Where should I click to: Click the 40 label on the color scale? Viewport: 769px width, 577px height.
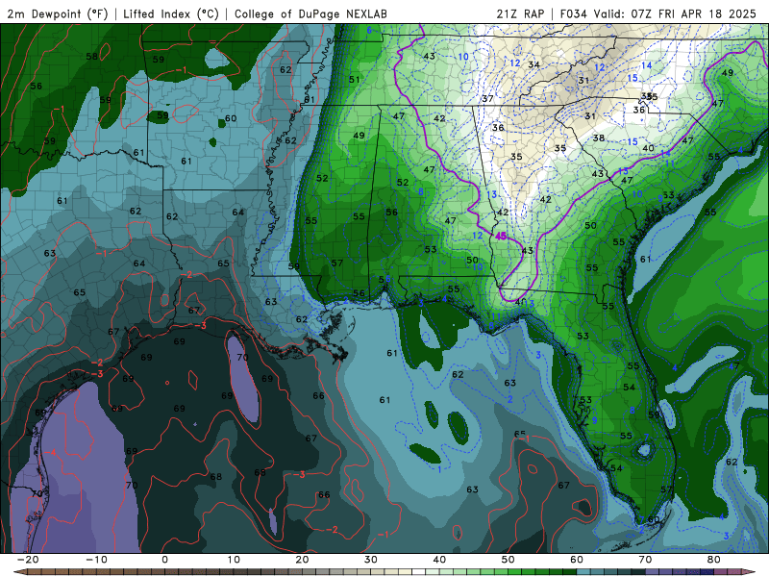pyautogui.click(x=439, y=560)
